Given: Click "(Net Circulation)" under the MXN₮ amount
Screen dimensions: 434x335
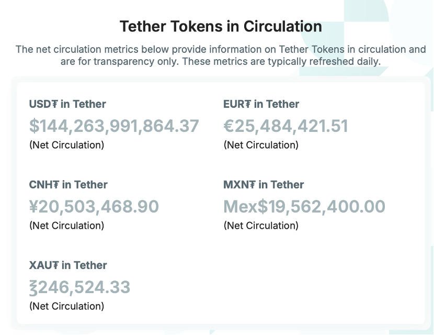Looking at the screenshot, I should tap(261, 226).
